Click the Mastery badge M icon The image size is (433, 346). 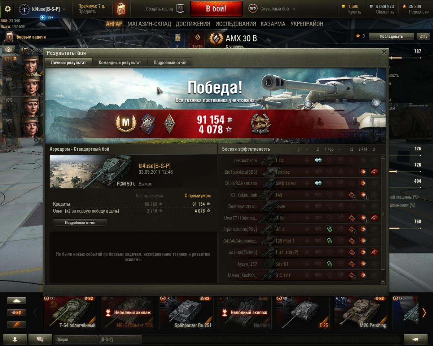pos(126,124)
